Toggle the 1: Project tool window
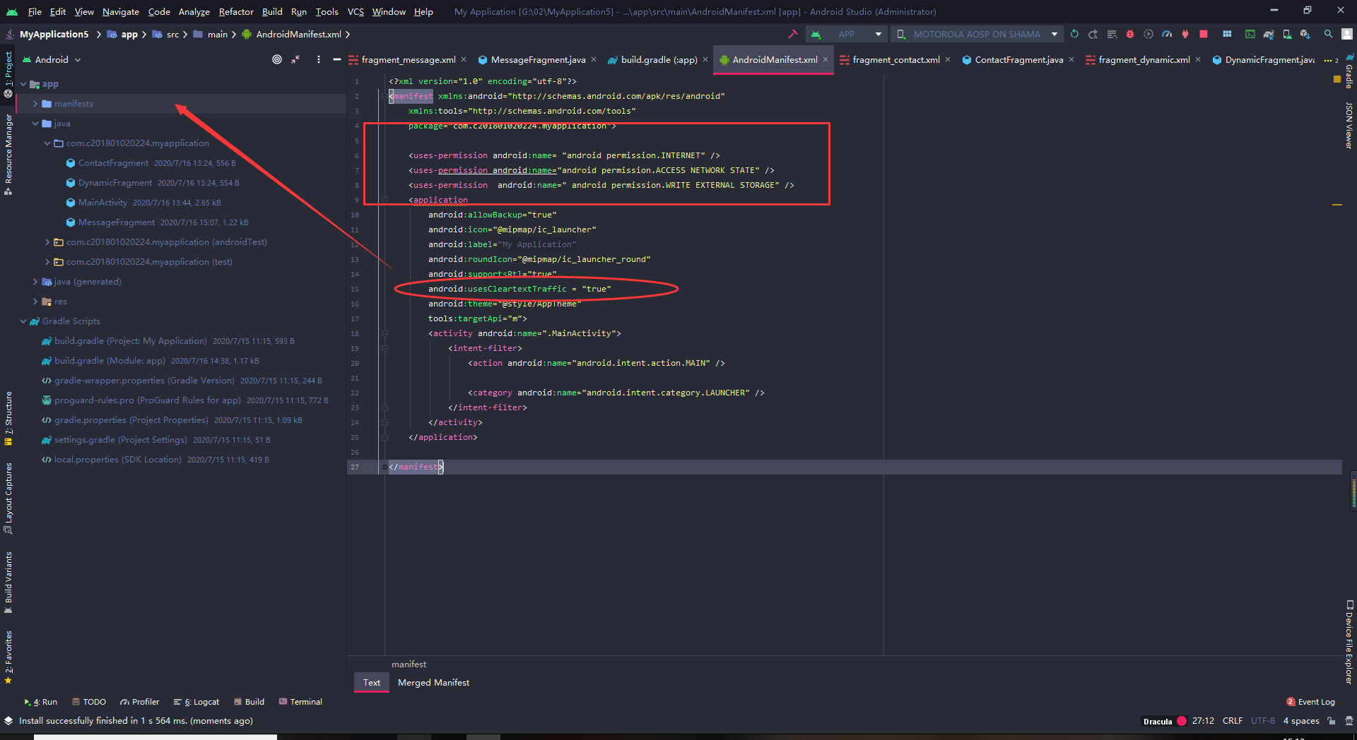This screenshot has width=1357, height=740. tap(8, 73)
